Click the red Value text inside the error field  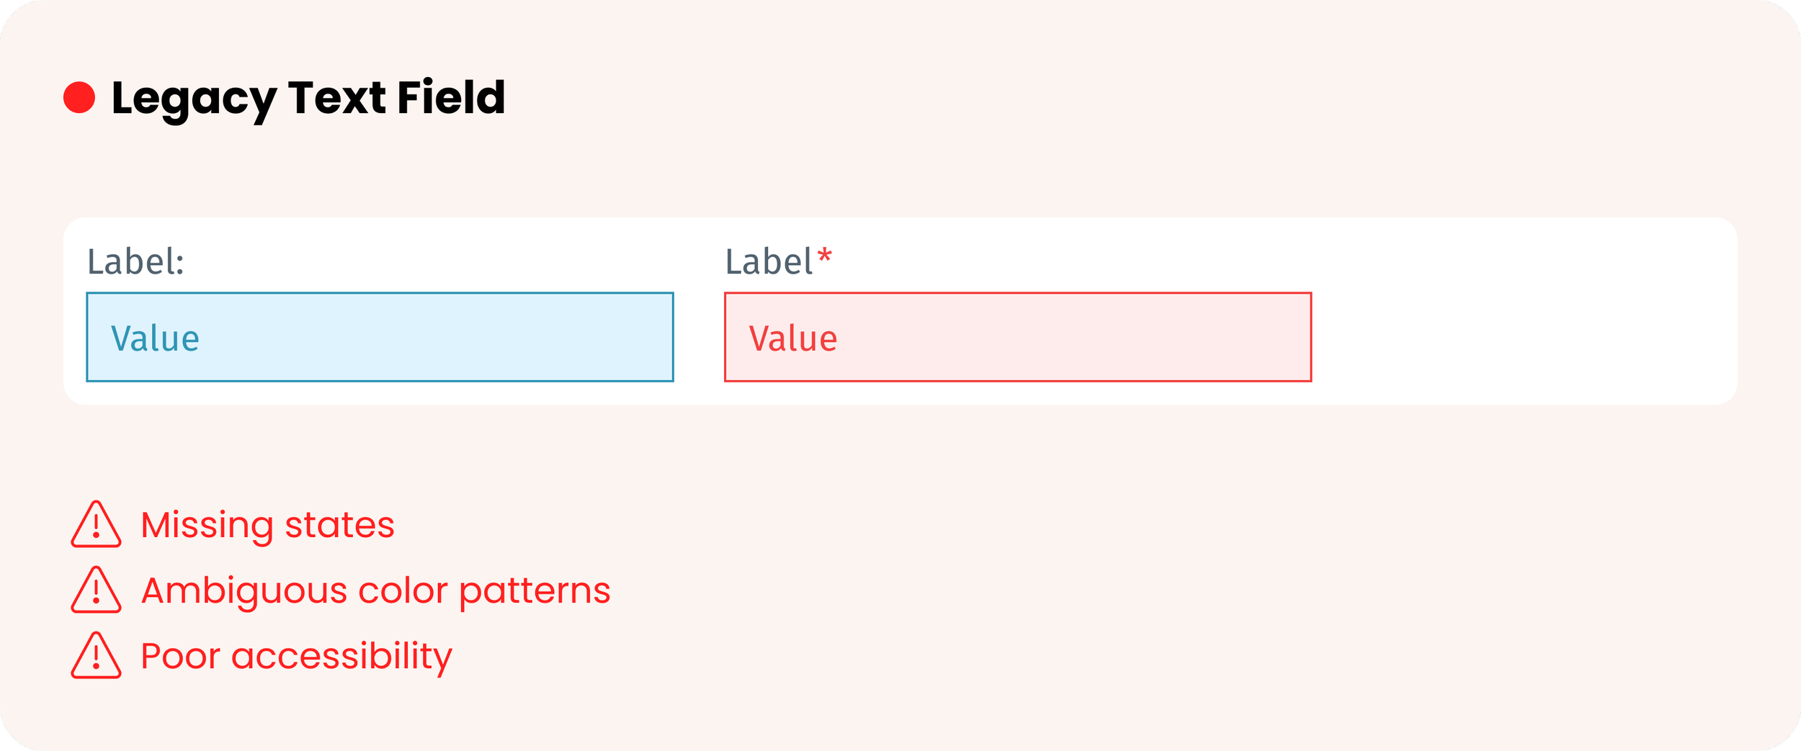pyautogui.click(x=793, y=338)
